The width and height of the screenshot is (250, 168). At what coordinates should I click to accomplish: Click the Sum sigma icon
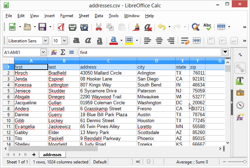pos(63,52)
